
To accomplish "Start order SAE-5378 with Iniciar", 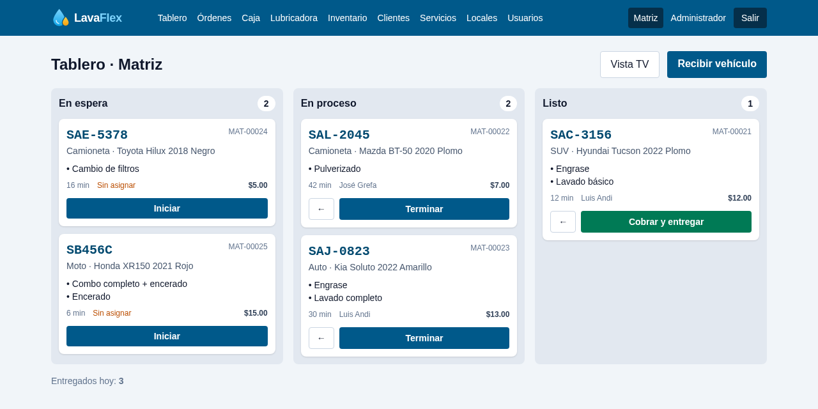I will click(167, 208).
